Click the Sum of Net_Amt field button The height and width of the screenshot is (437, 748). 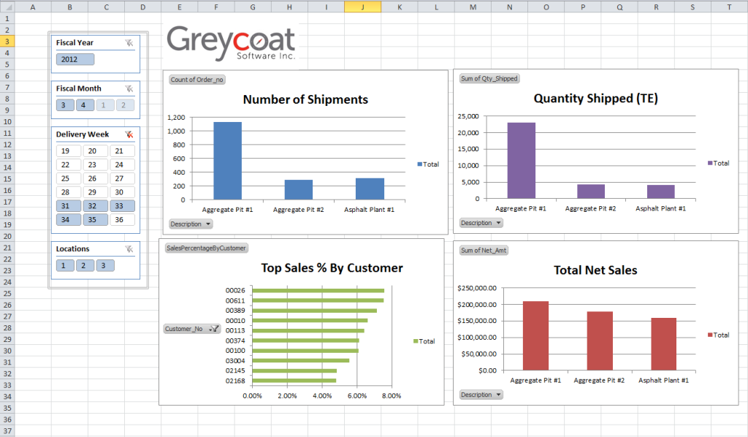[484, 251]
